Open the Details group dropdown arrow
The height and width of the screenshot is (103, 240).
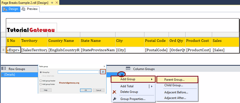pyautogui.click(x=122, y=74)
